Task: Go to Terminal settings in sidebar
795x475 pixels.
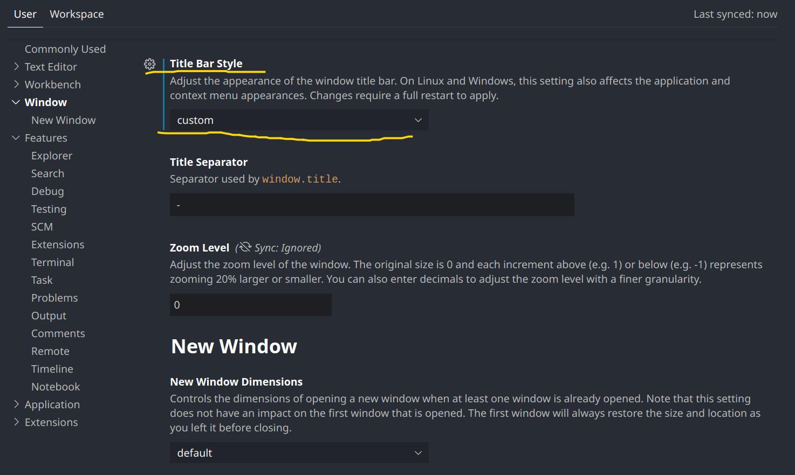Action: pyautogui.click(x=52, y=262)
